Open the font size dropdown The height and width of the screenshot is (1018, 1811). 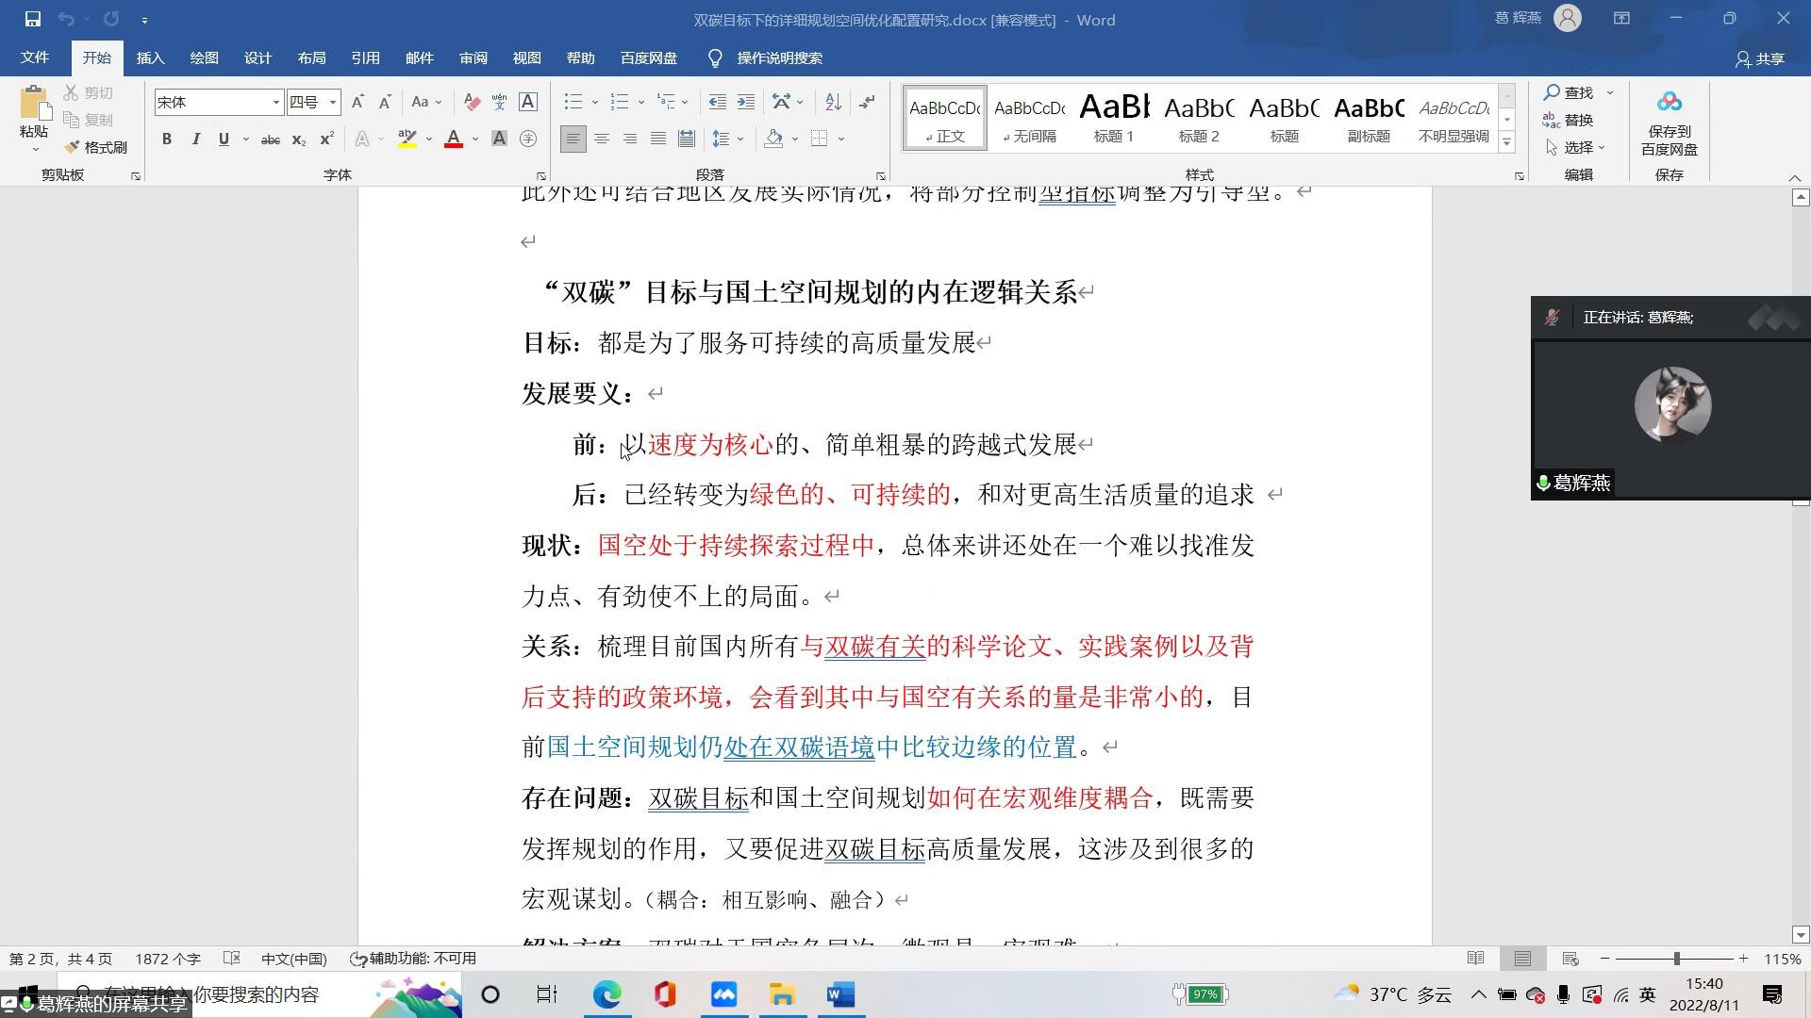coord(332,102)
